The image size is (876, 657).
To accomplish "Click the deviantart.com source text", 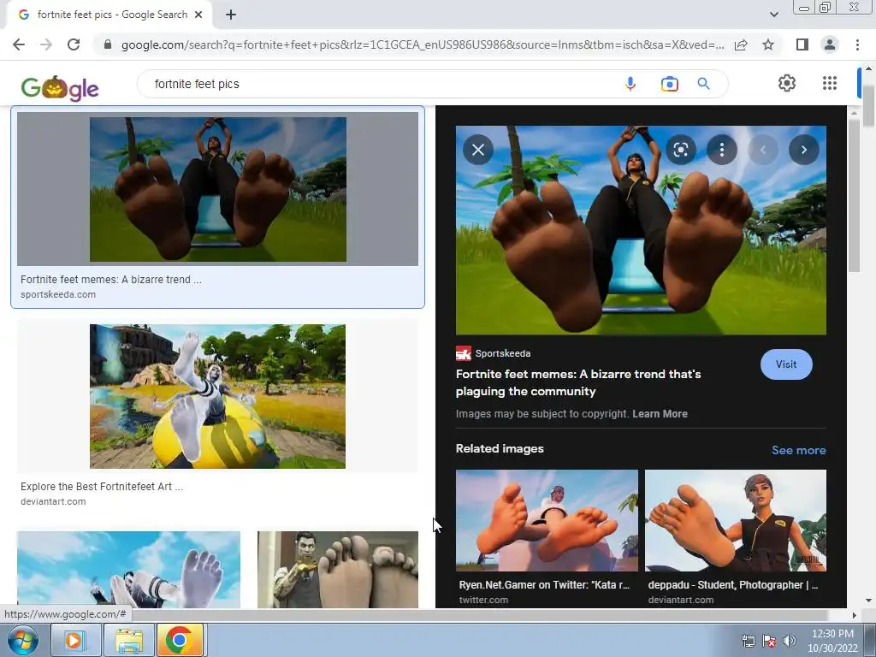I will click(x=53, y=501).
